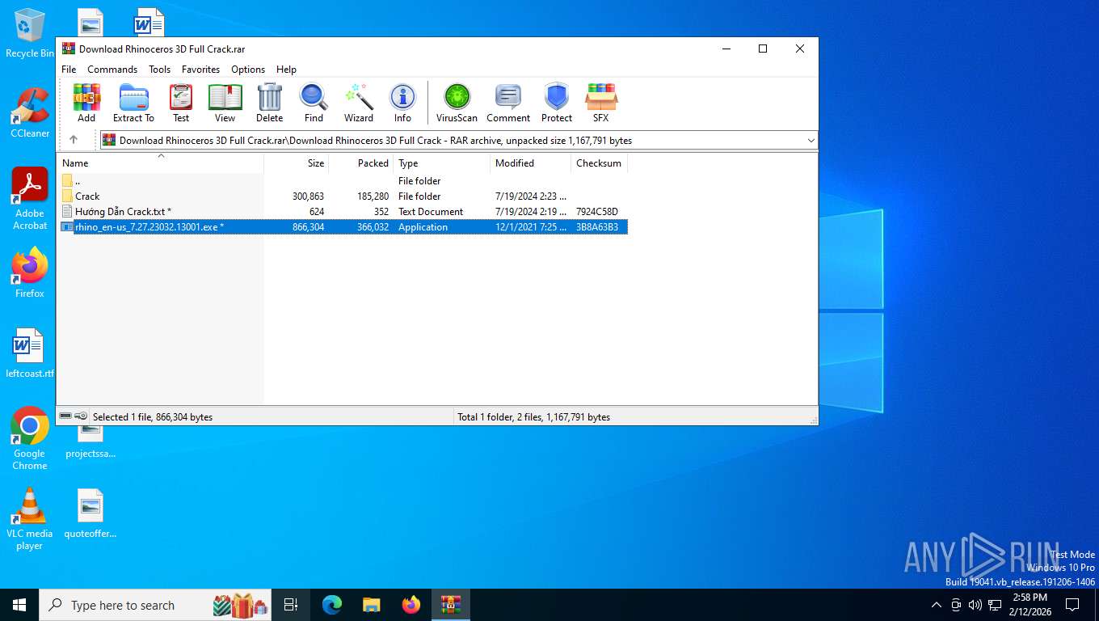Click the Add toolbar icon
The width and height of the screenshot is (1099, 621).
(x=86, y=103)
